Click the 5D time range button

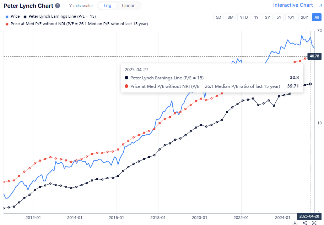pyautogui.click(x=218, y=17)
